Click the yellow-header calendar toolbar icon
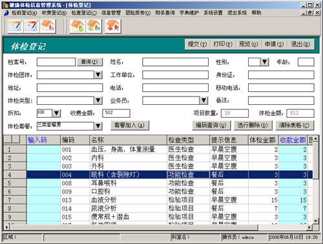 [x=15, y=27]
